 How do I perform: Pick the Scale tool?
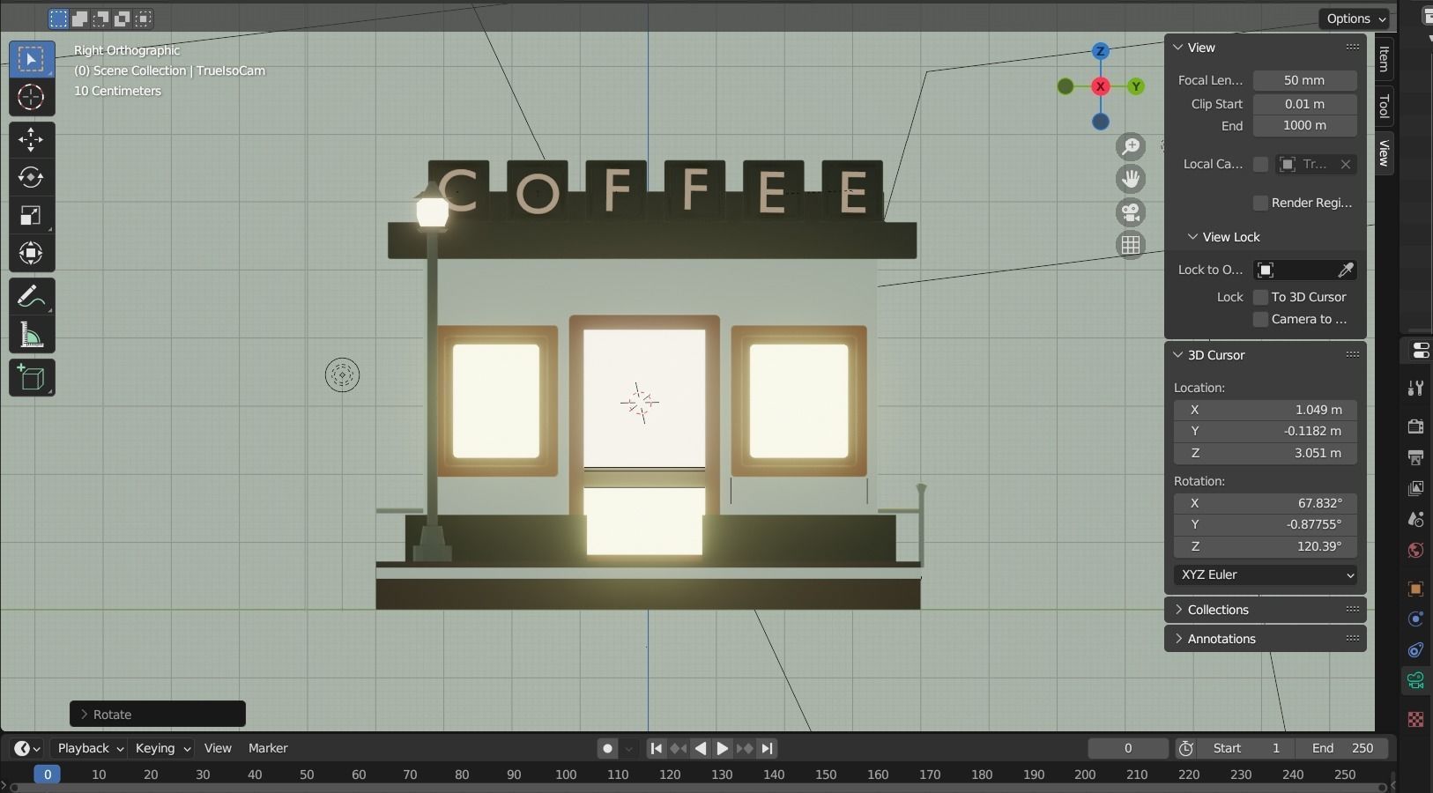coord(32,216)
